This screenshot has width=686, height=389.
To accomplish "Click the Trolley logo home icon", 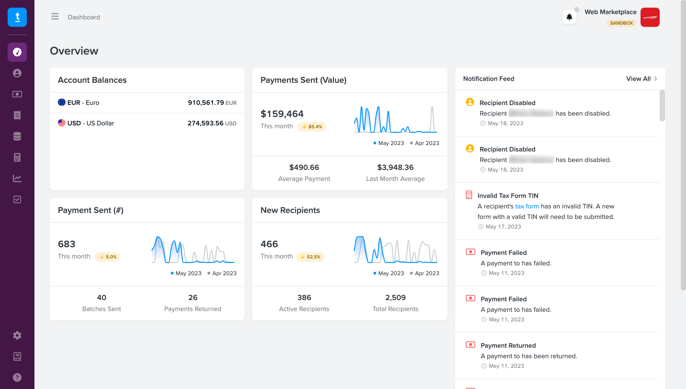I will click(x=17, y=17).
